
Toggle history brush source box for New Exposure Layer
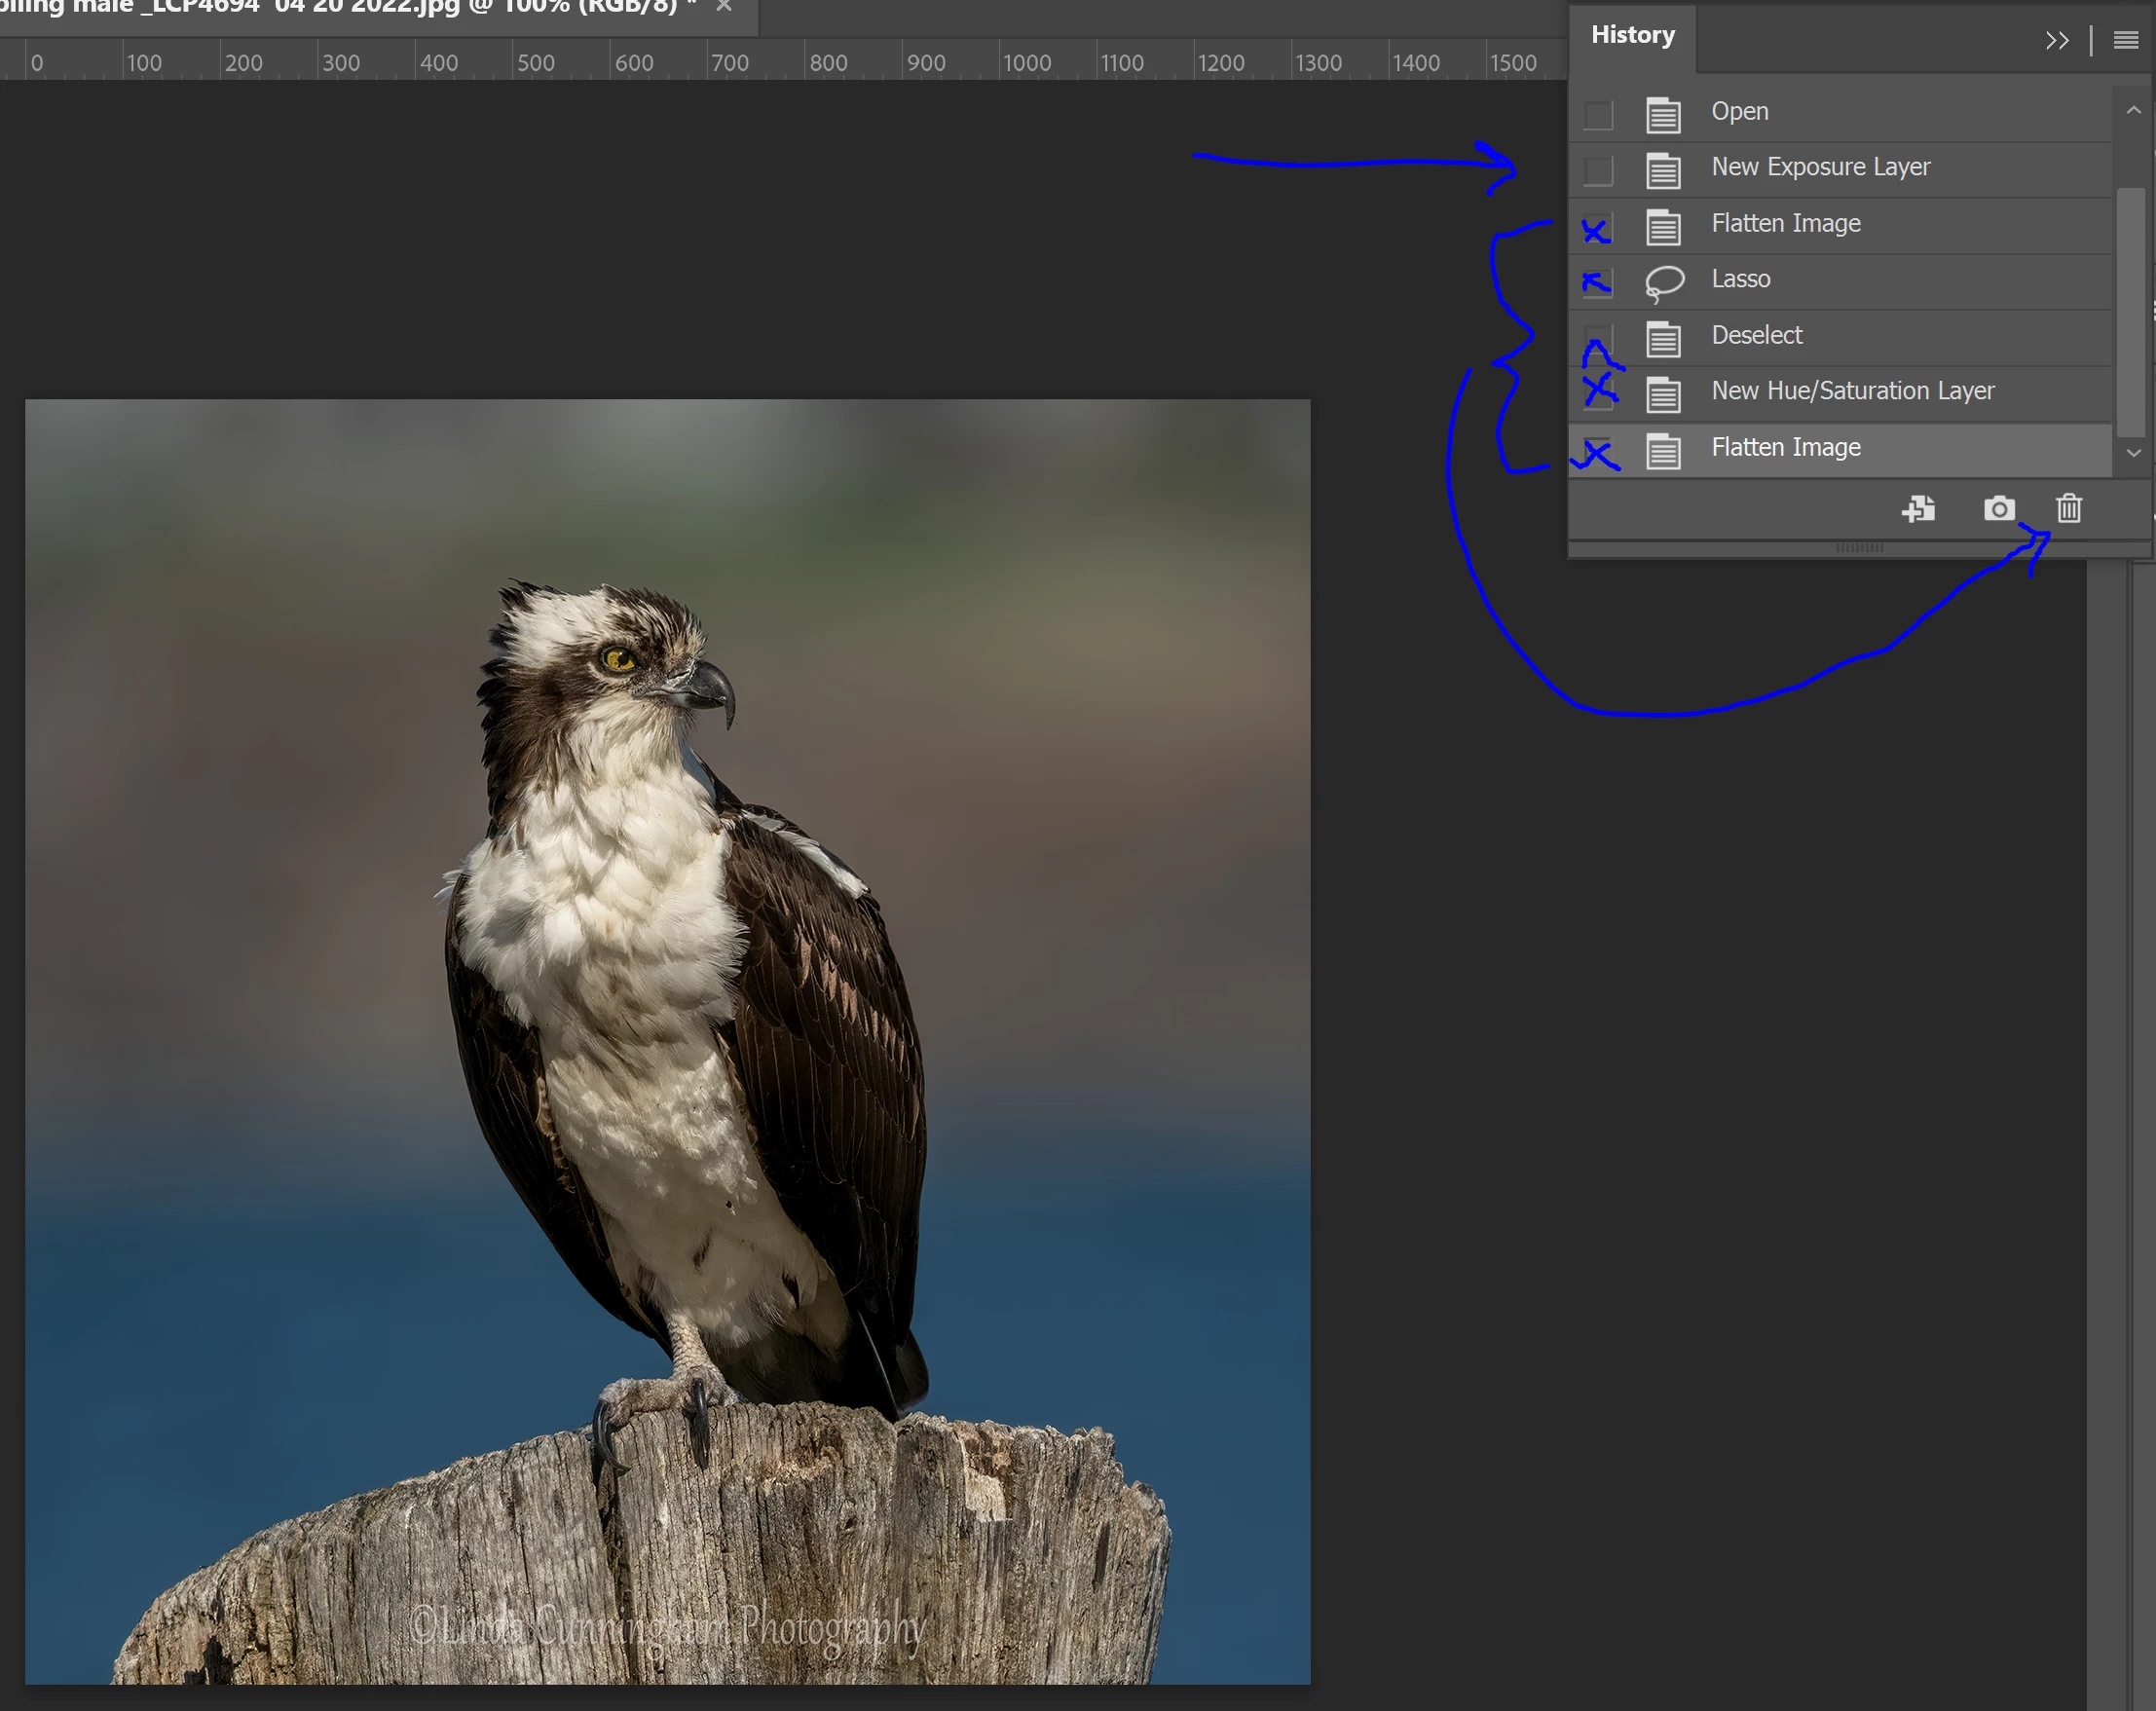[x=1598, y=170]
